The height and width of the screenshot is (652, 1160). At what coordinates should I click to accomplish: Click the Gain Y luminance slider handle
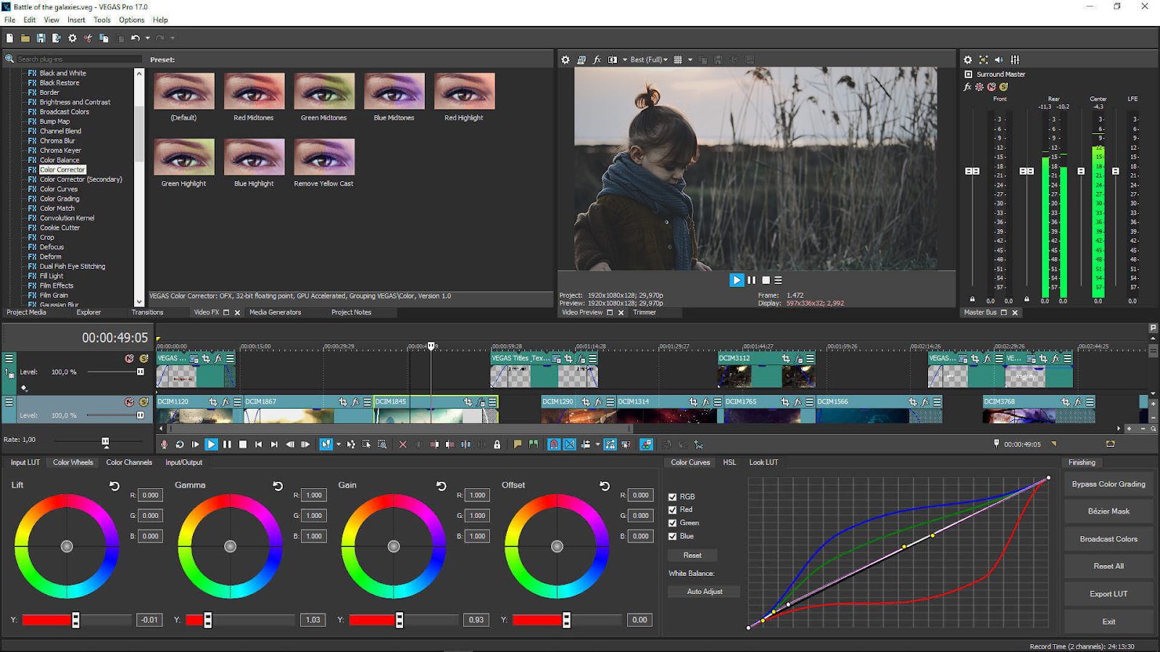coord(399,620)
